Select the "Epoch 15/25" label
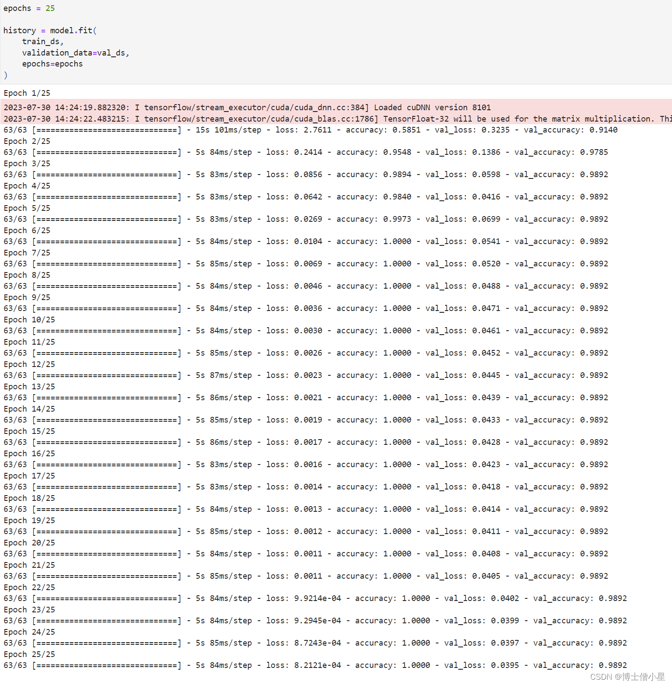This screenshot has height=685, width=672. point(29,431)
